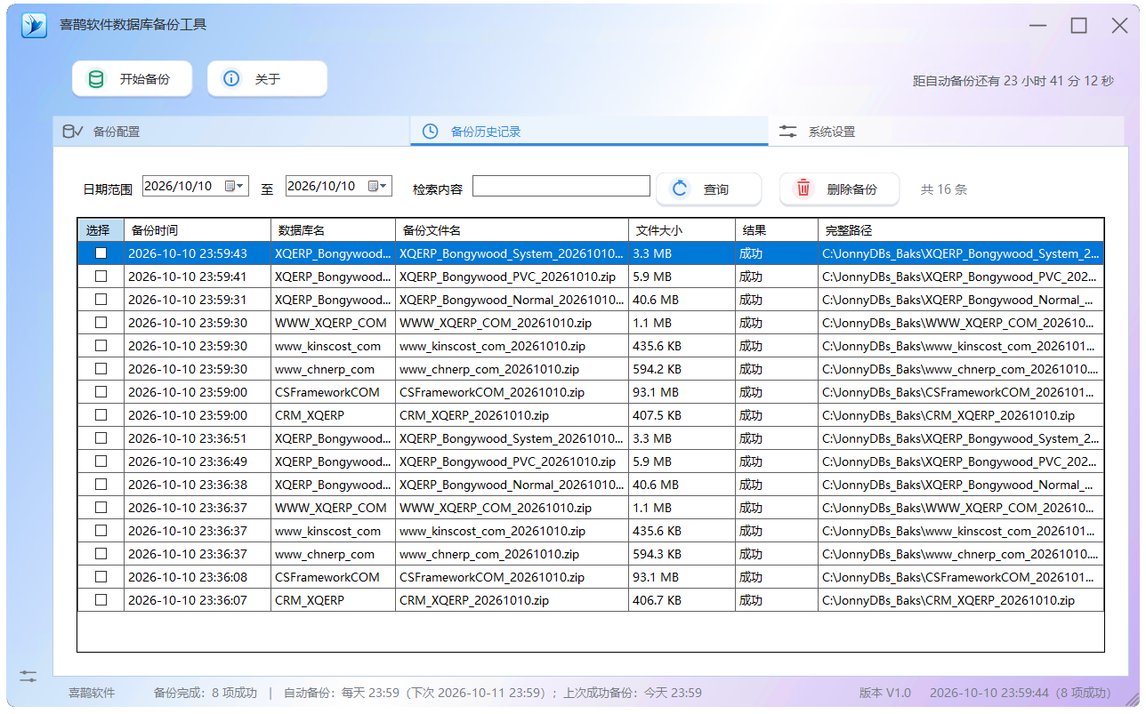Screen dimensions: 1146x714
Task: Click the sliders icon on 系统设置 tab
Action: coord(788,132)
